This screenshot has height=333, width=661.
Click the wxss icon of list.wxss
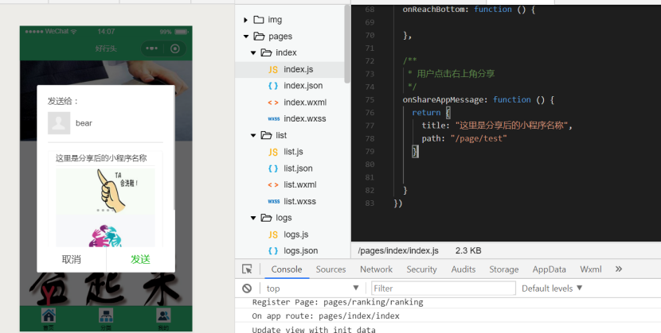[x=274, y=201]
